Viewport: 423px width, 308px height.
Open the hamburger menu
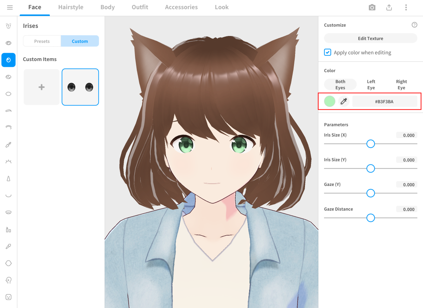coord(10,7)
